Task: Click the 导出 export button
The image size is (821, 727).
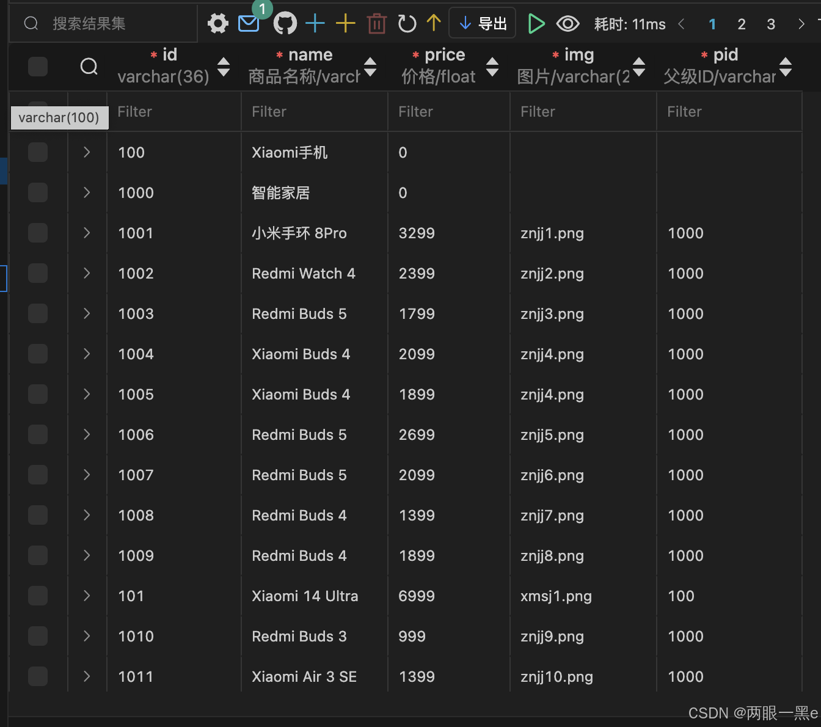Action: coord(483,23)
